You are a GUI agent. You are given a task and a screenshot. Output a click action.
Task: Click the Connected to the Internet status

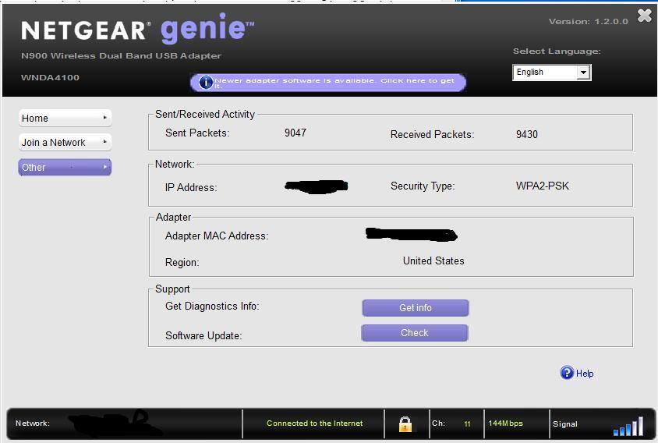pos(314,424)
